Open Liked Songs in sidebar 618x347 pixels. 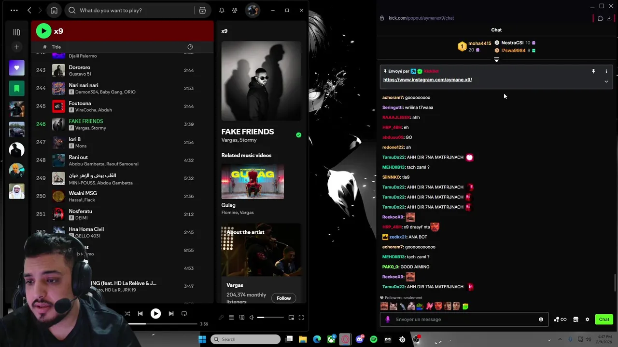[x=16, y=67]
